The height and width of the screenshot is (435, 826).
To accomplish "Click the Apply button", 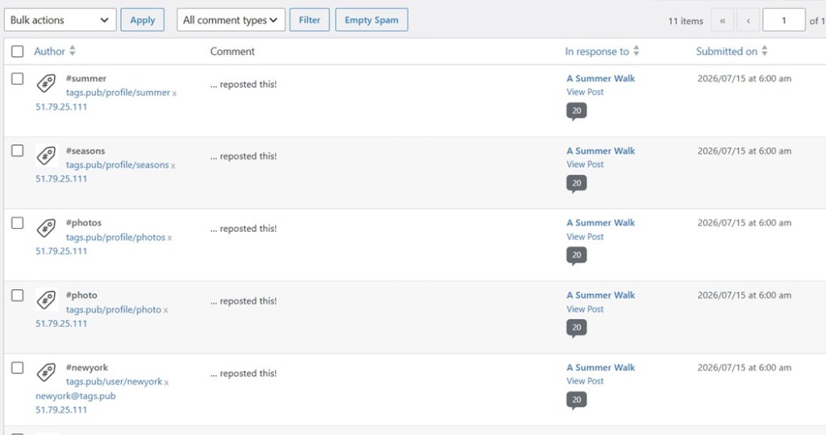I will click(x=142, y=20).
